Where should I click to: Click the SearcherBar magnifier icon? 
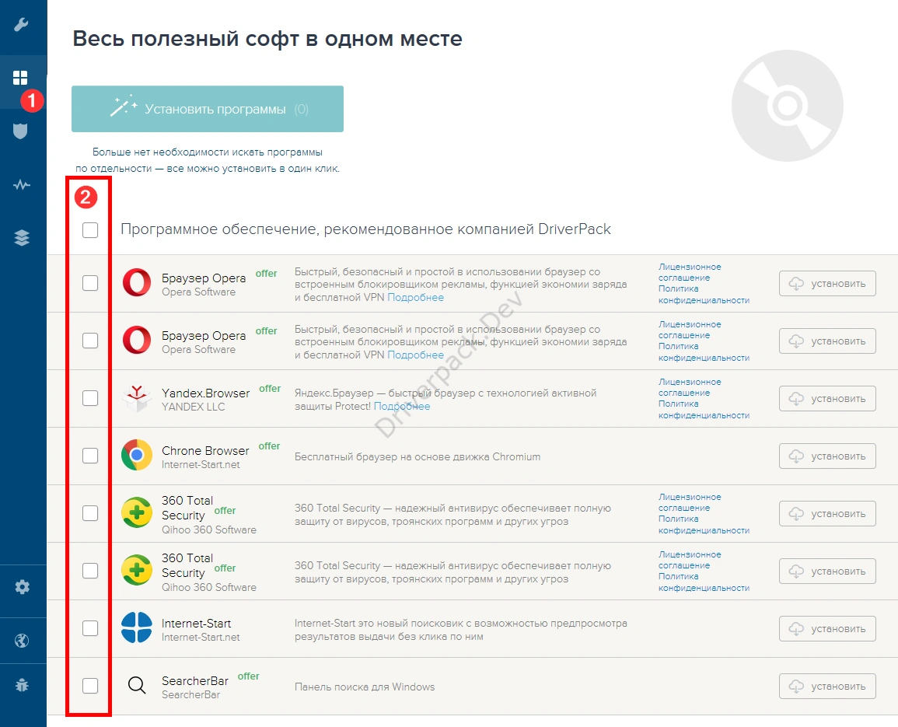tap(136, 685)
